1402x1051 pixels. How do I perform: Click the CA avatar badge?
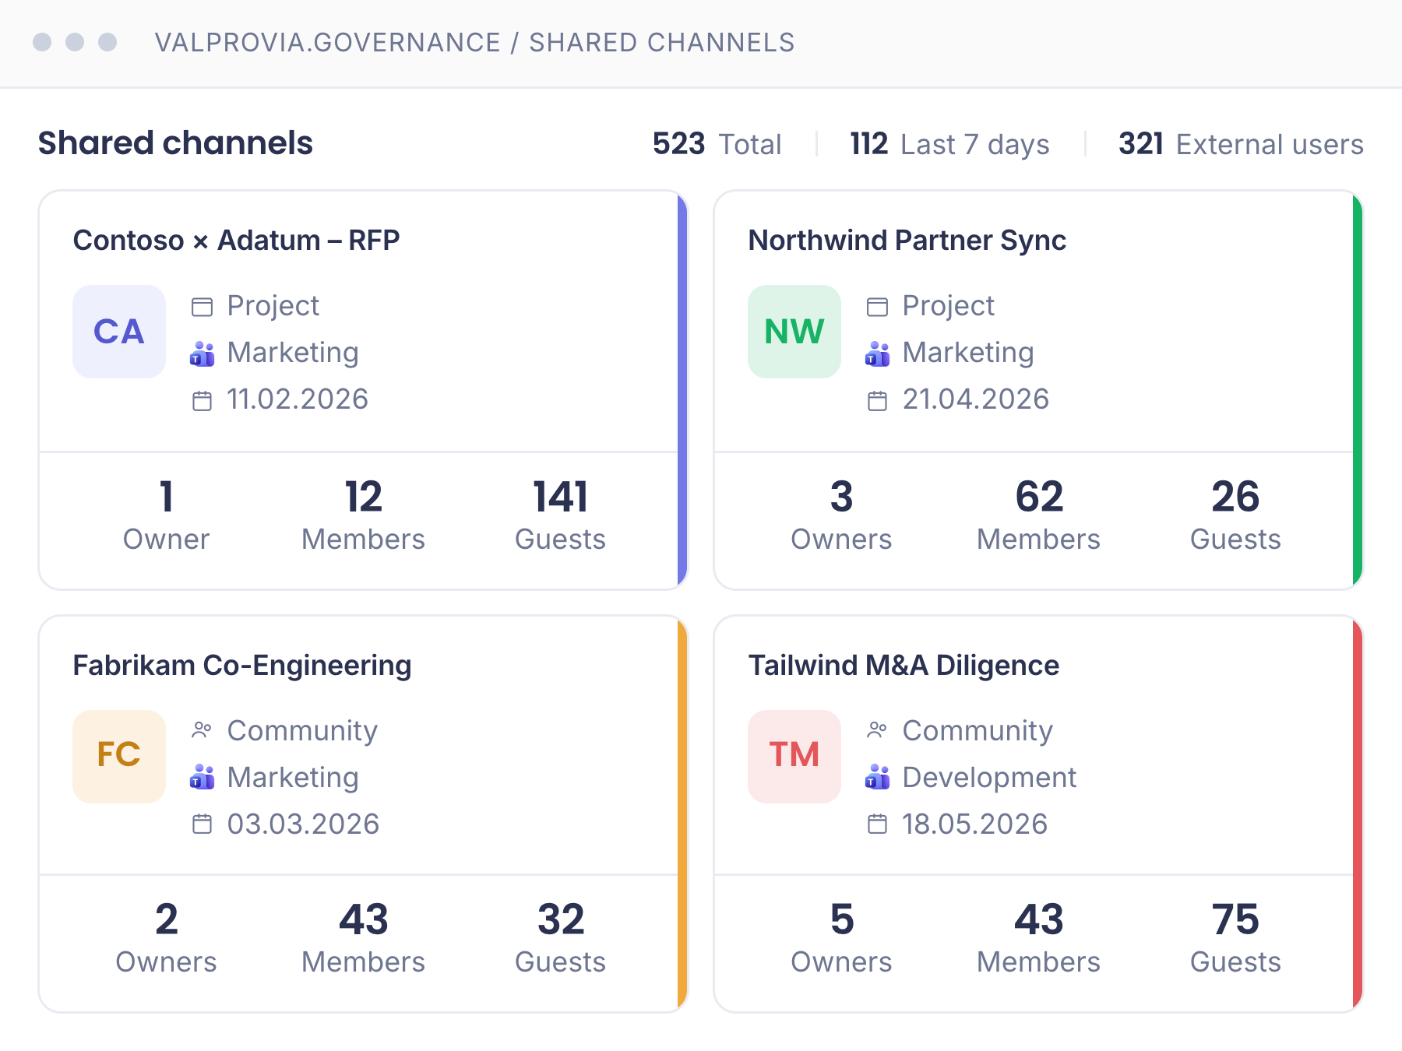click(119, 332)
